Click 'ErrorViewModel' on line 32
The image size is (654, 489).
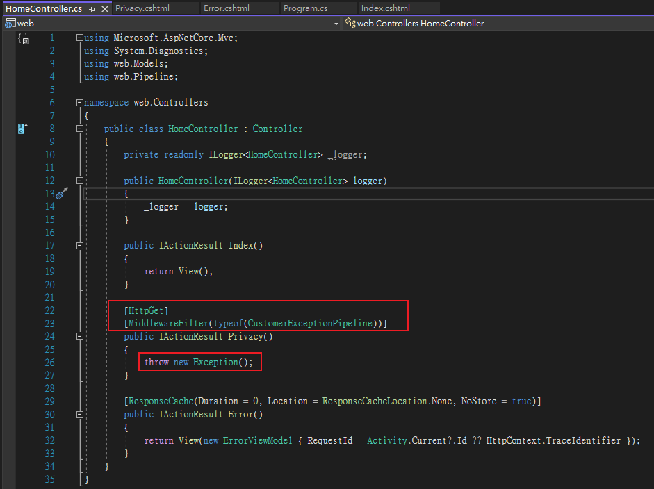point(258,440)
